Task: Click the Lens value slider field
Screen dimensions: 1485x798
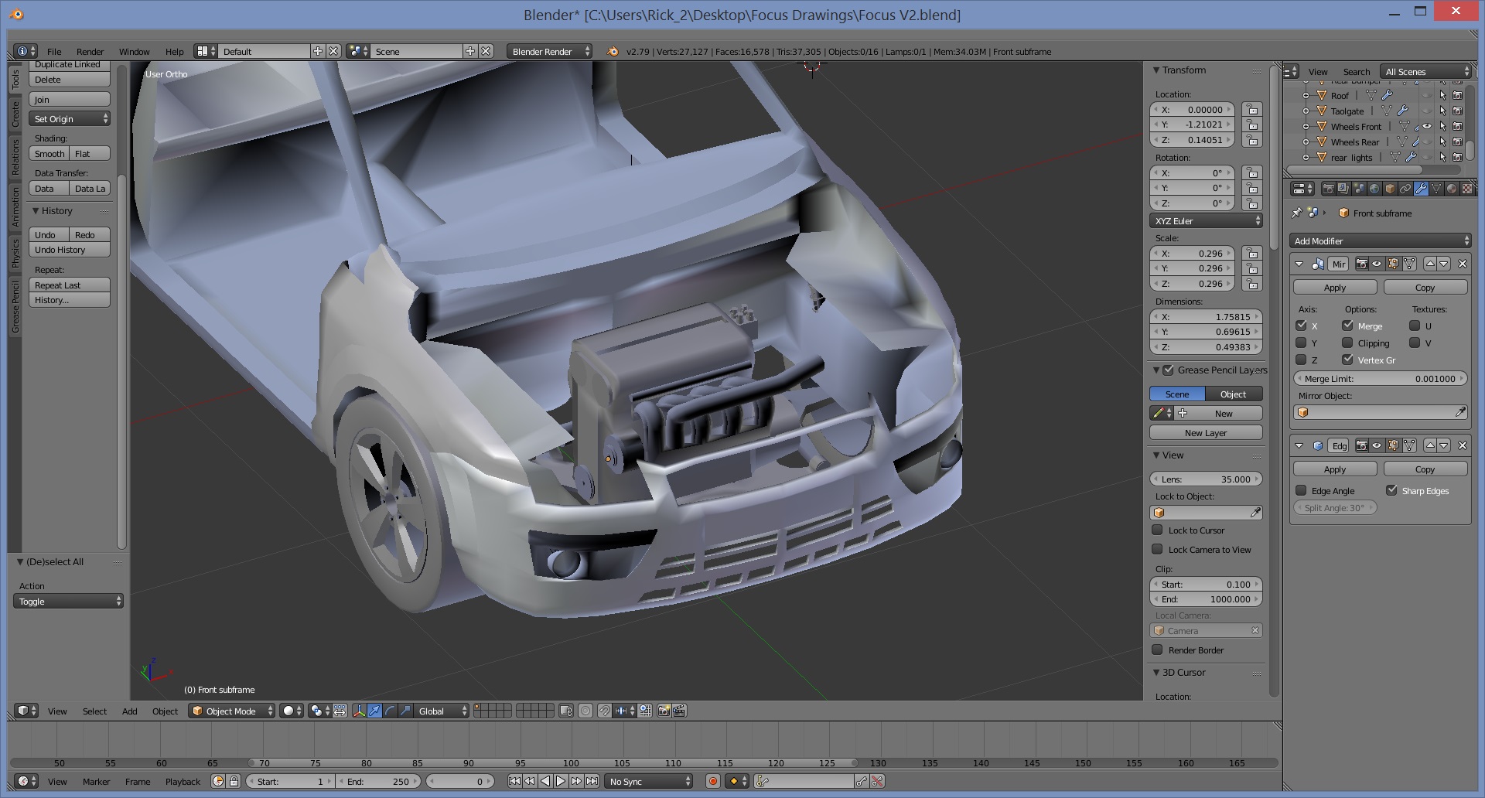Action: click(1206, 479)
